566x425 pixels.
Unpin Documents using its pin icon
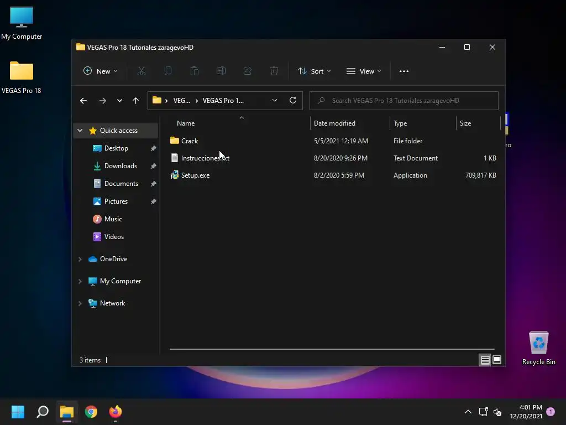point(154,184)
